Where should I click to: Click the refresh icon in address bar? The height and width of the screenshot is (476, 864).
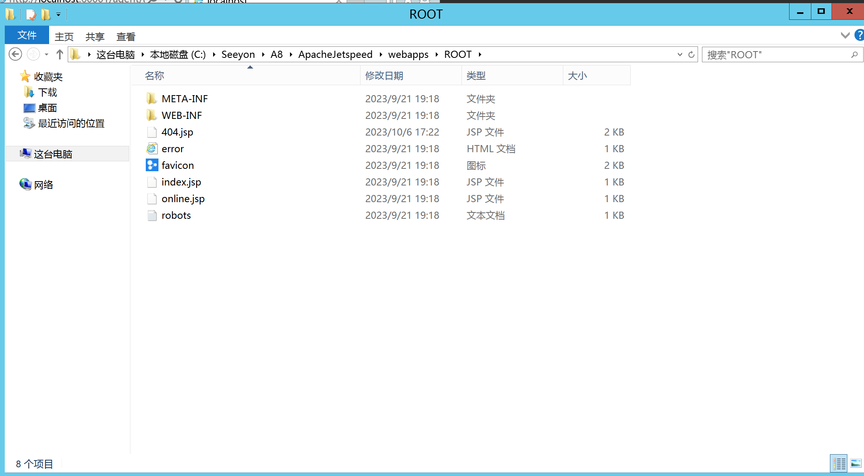pyautogui.click(x=691, y=54)
